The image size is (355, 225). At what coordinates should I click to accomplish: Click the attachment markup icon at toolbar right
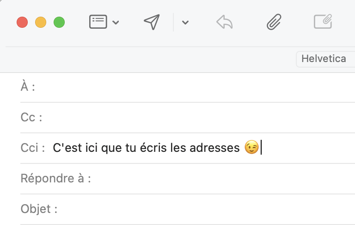pyautogui.click(x=323, y=22)
